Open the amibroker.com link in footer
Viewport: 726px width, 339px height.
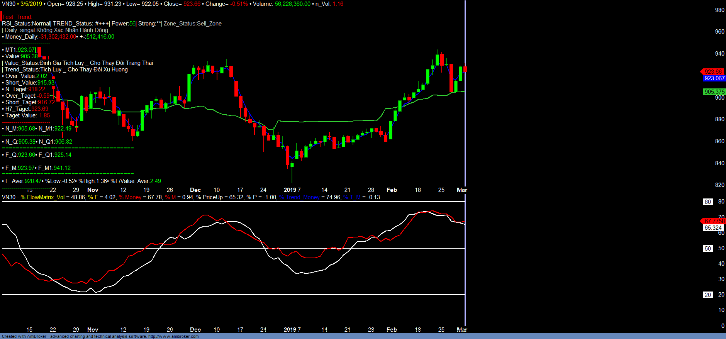[x=173, y=336]
